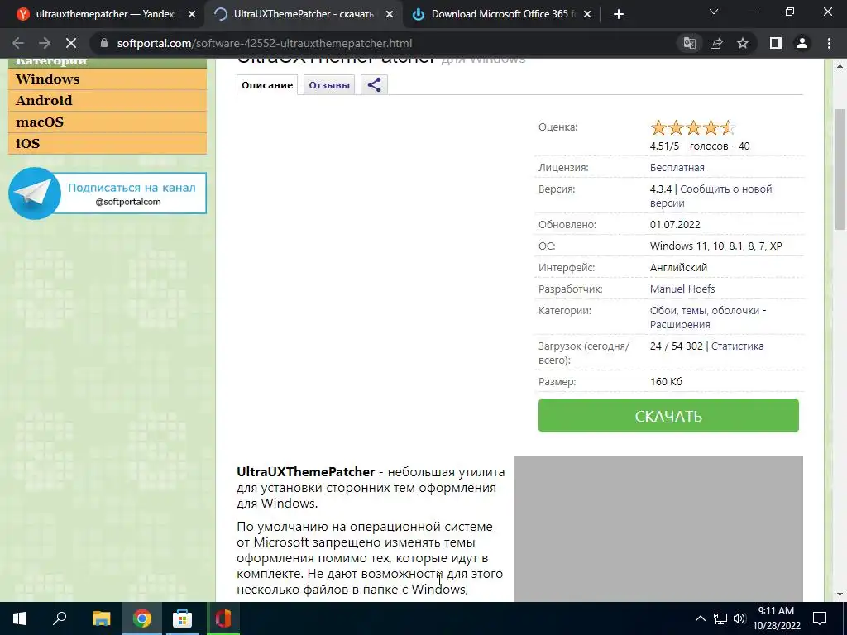The height and width of the screenshot is (635, 847).
Task: Click the Chrome forward arrow
Action: point(45,43)
